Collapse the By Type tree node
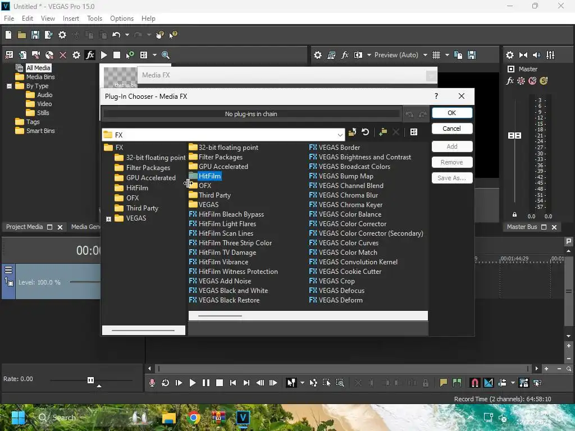Screen dimensions: 575x431 [x=9, y=86]
